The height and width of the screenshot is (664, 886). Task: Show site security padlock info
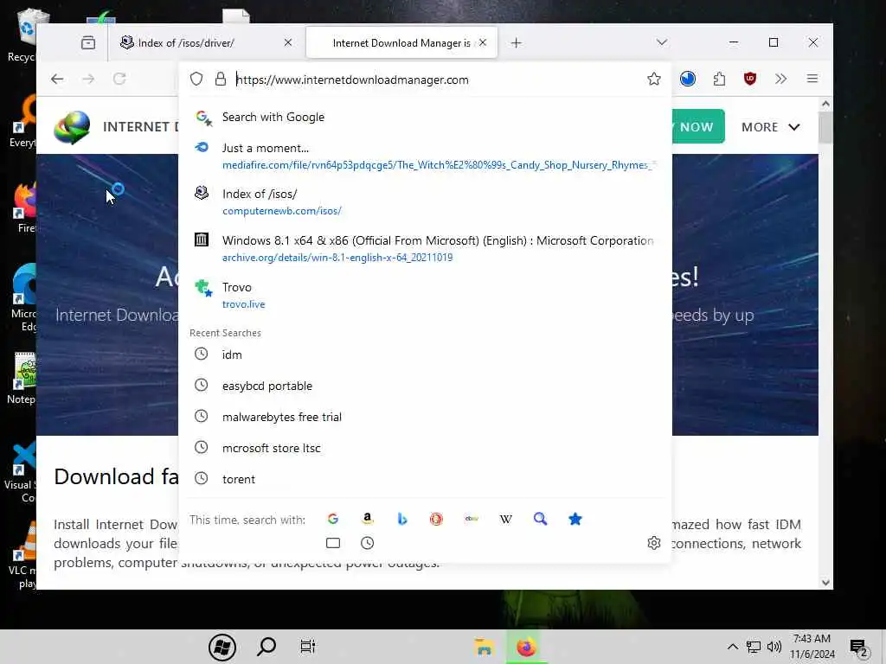(x=221, y=79)
